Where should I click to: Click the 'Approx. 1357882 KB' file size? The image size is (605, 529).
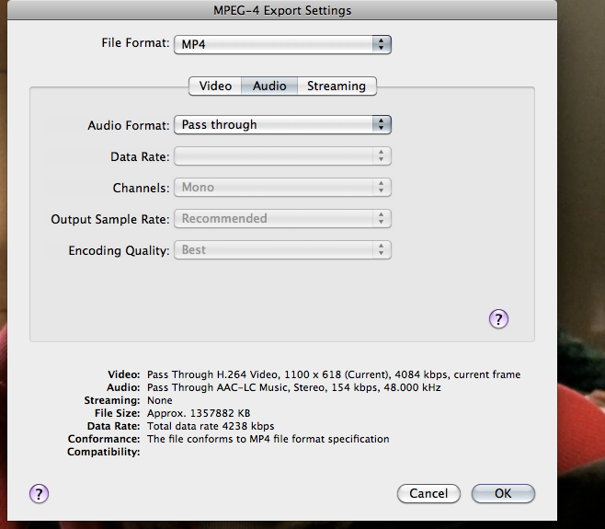pos(199,413)
